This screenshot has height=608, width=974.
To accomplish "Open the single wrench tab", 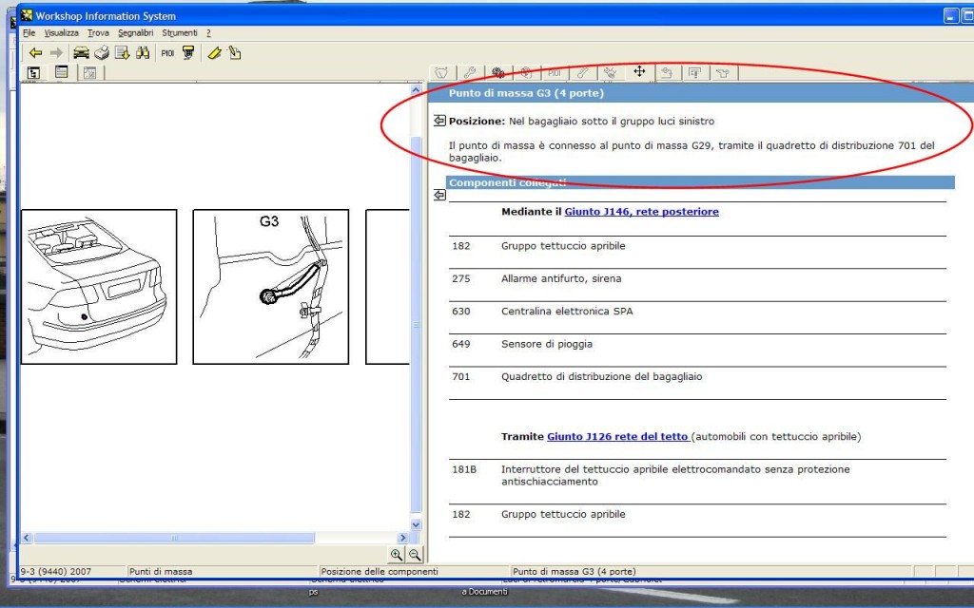I will click(470, 72).
